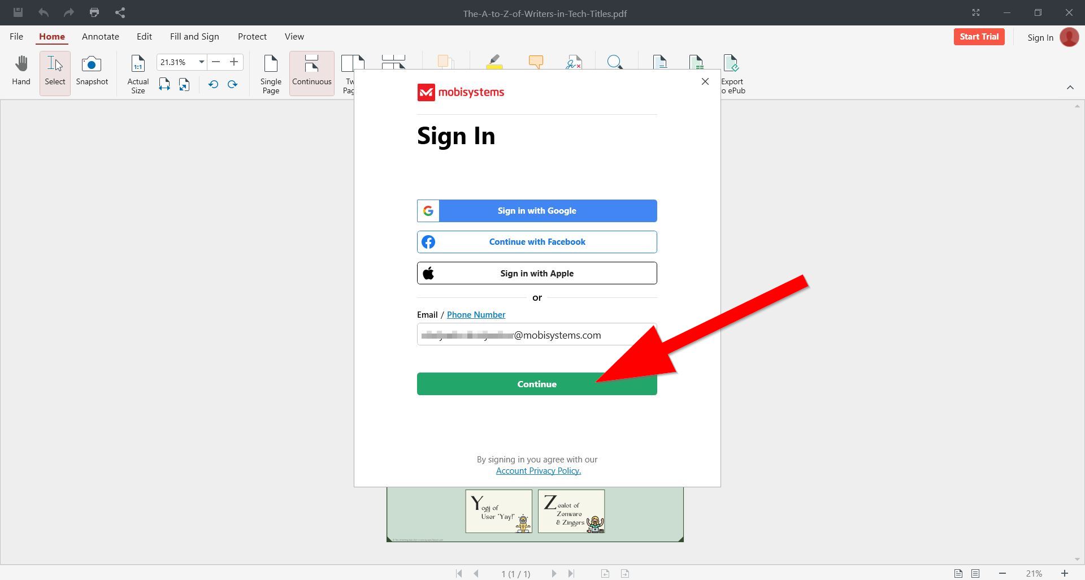The height and width of the screenshot is (580, 1085).
Task: Click the user avatar icon
Action: [1069, 37]
